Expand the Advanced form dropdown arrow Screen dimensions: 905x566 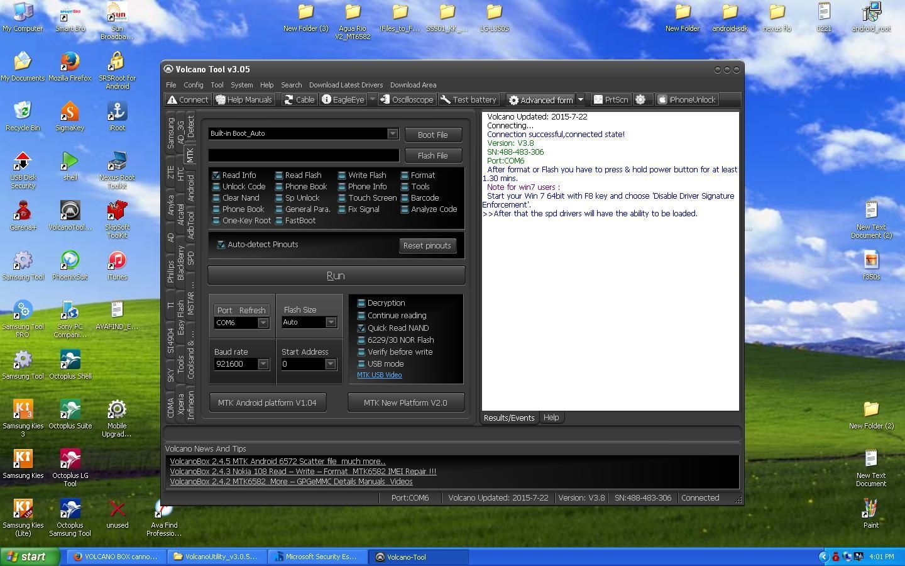[x=581, y=99]
